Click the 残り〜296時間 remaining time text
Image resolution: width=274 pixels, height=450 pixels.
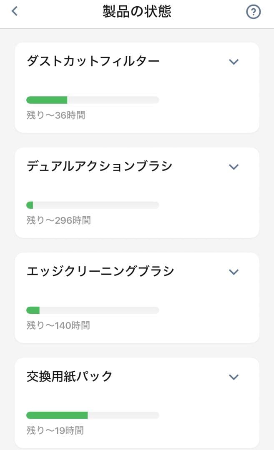(x=58, y=220)
